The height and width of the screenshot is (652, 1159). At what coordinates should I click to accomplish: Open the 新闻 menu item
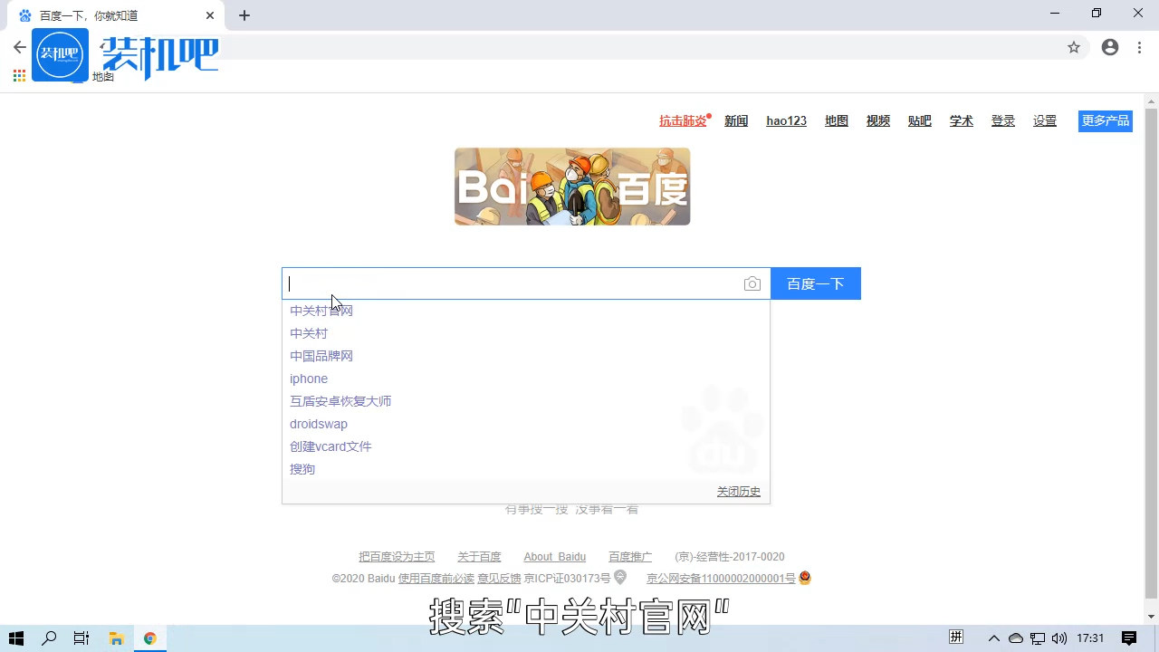pos(736,120)
